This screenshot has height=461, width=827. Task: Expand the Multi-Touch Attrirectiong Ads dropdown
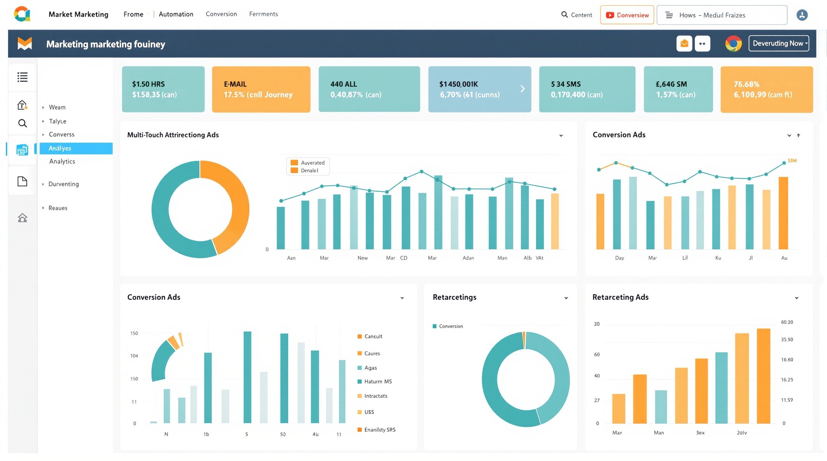point(561,136)
